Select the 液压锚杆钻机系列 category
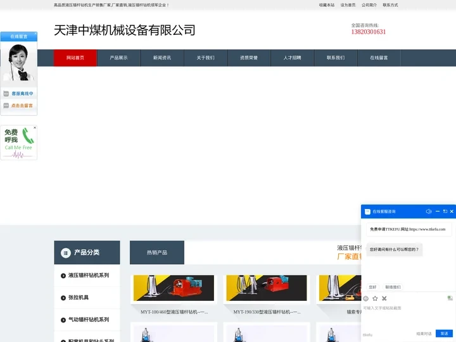The image size is (456, 342). click(89, 275)
